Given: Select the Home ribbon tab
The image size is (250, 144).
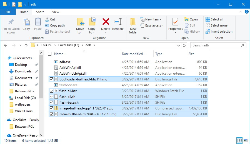Looking at the screenshot, I should tap(24, 12).
